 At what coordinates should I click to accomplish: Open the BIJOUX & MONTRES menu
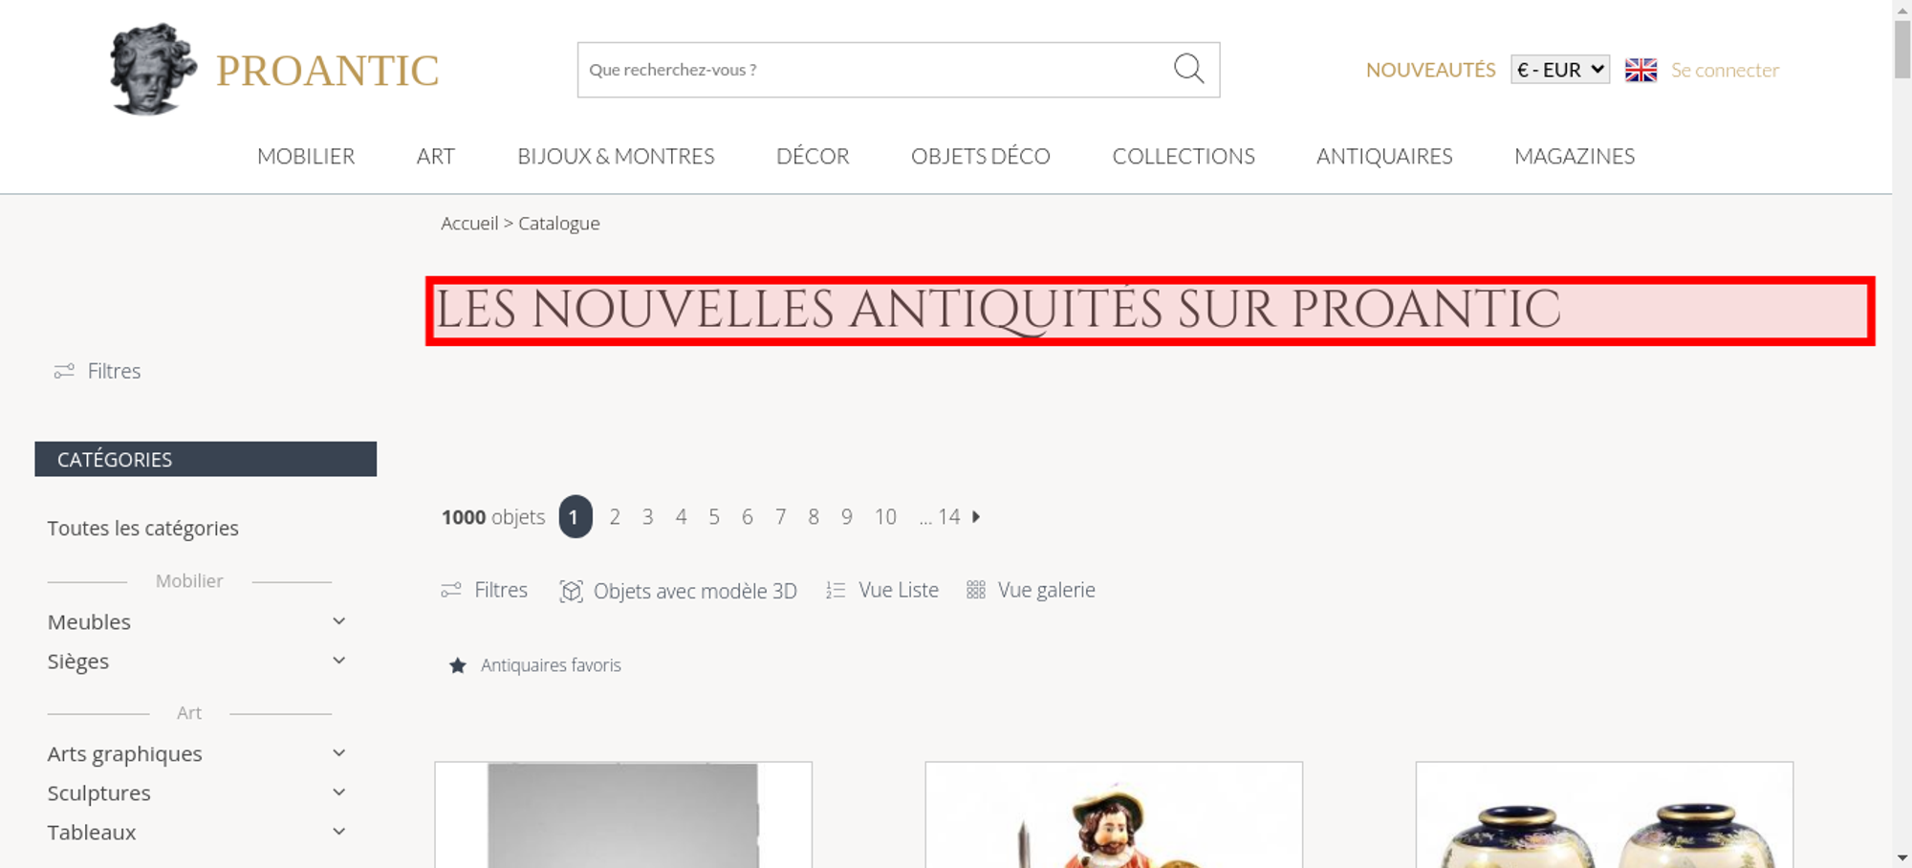[x=616, y=156]
